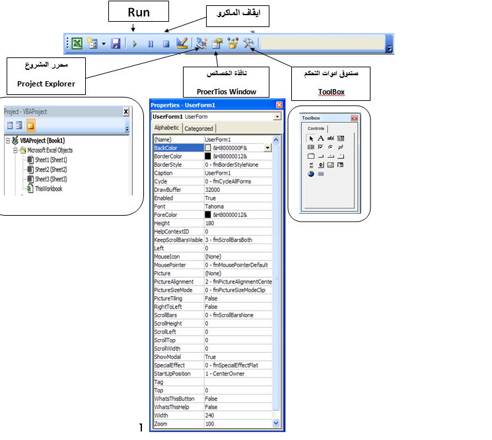Choose the ListBox tool in Toolbox
492x440 pixels.
[x=311, y=147]
